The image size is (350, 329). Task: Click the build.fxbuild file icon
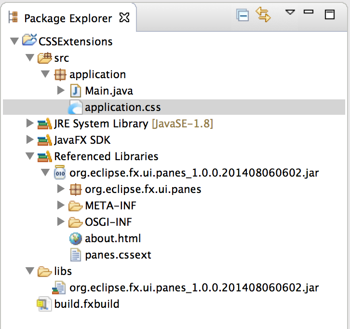[45, 304]
